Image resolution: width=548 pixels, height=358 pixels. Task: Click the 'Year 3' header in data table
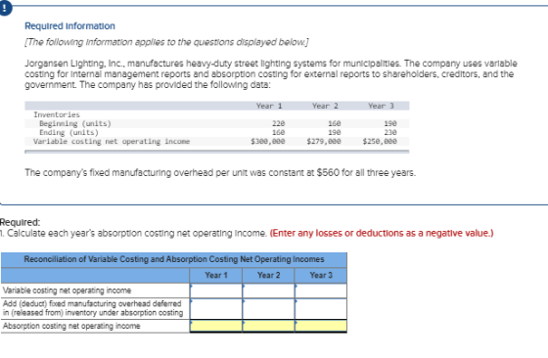coord(381,106)
